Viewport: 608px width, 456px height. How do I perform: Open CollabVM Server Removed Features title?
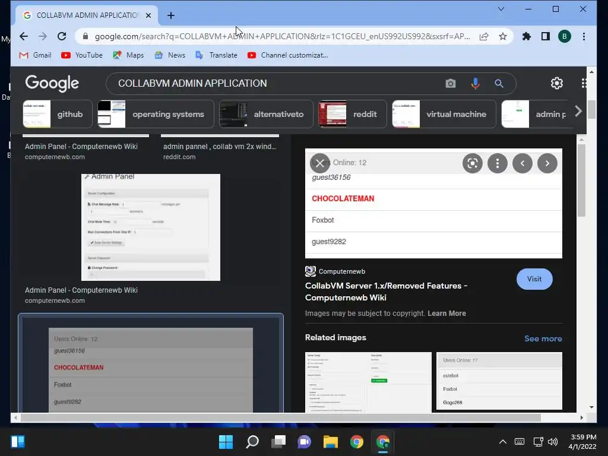coord(386,292)
